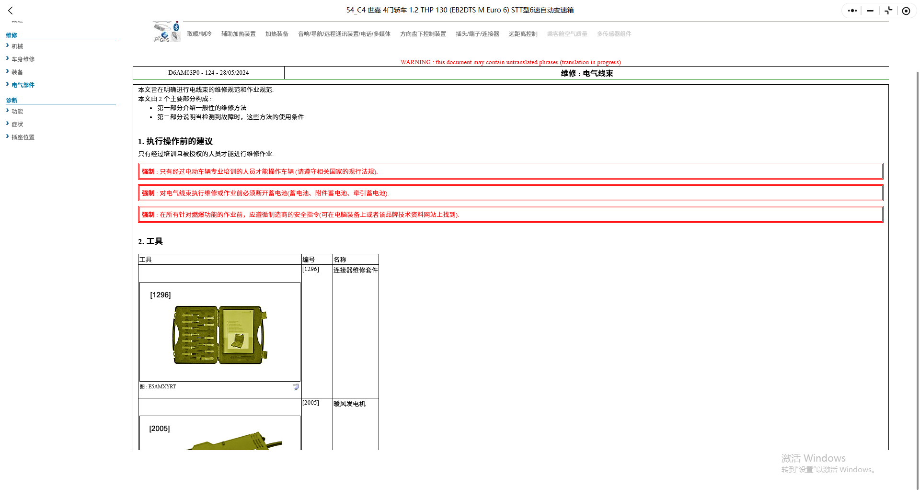Click the 强制 box about pyrotechnic functions
Image resolution: width=920 pixels, height=498 pixels.
[511, 215]
